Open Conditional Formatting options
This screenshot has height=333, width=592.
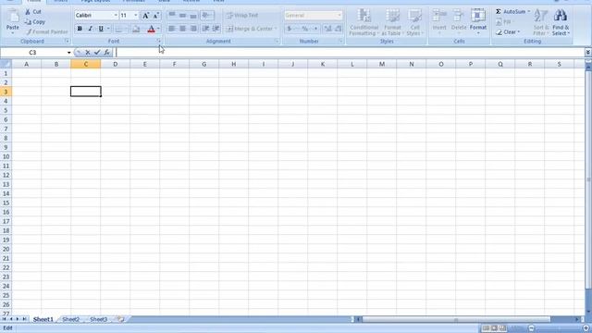tap(364, 22)
